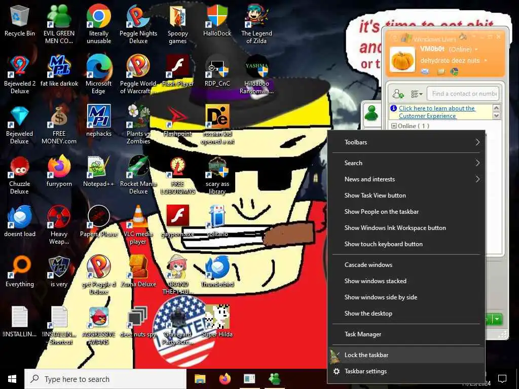Open the EVIL GREEN MEN CO... shortcut

[59, 24]
